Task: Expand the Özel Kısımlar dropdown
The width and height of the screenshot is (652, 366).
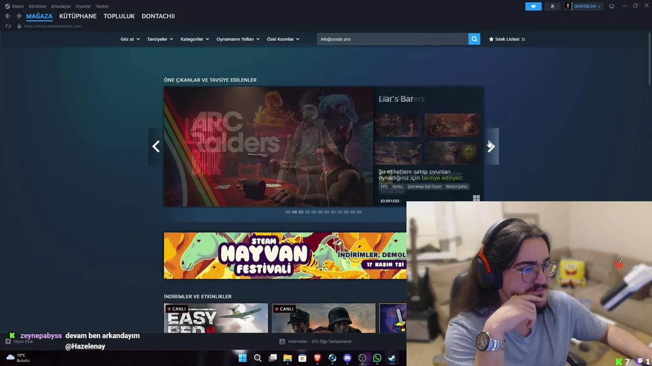Action: pyautogui.click(x=283, y=39)
